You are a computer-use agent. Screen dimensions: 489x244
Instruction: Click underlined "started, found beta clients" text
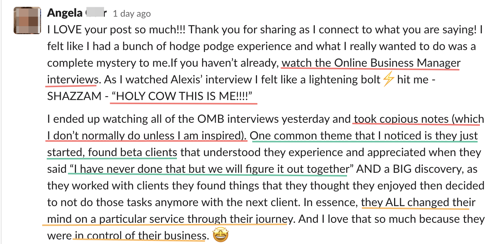pyautogui.click(x=112, y=152)
